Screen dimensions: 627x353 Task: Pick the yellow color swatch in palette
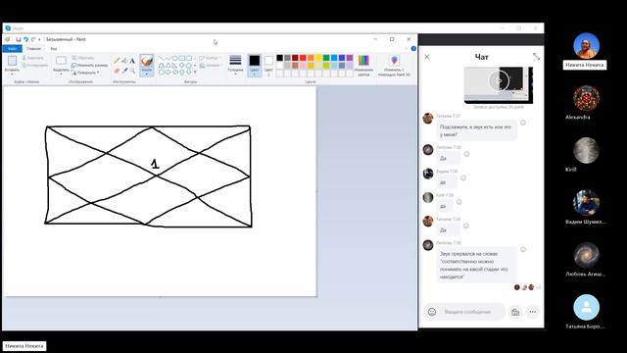[318, 58]
